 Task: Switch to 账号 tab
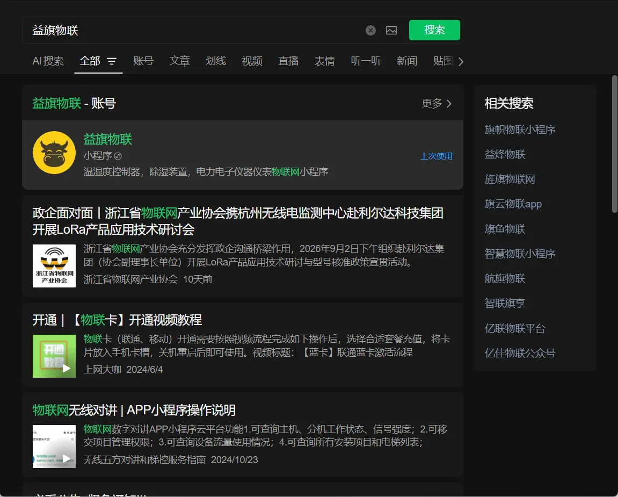[143, 61]
